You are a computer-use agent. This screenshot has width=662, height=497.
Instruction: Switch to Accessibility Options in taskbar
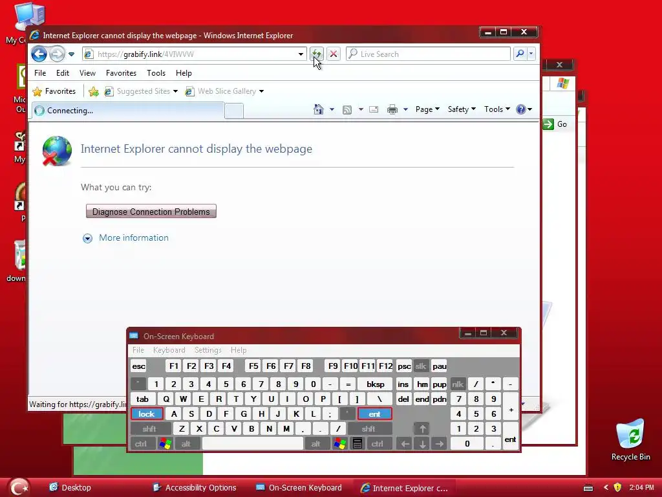click(x=194, y=488)
